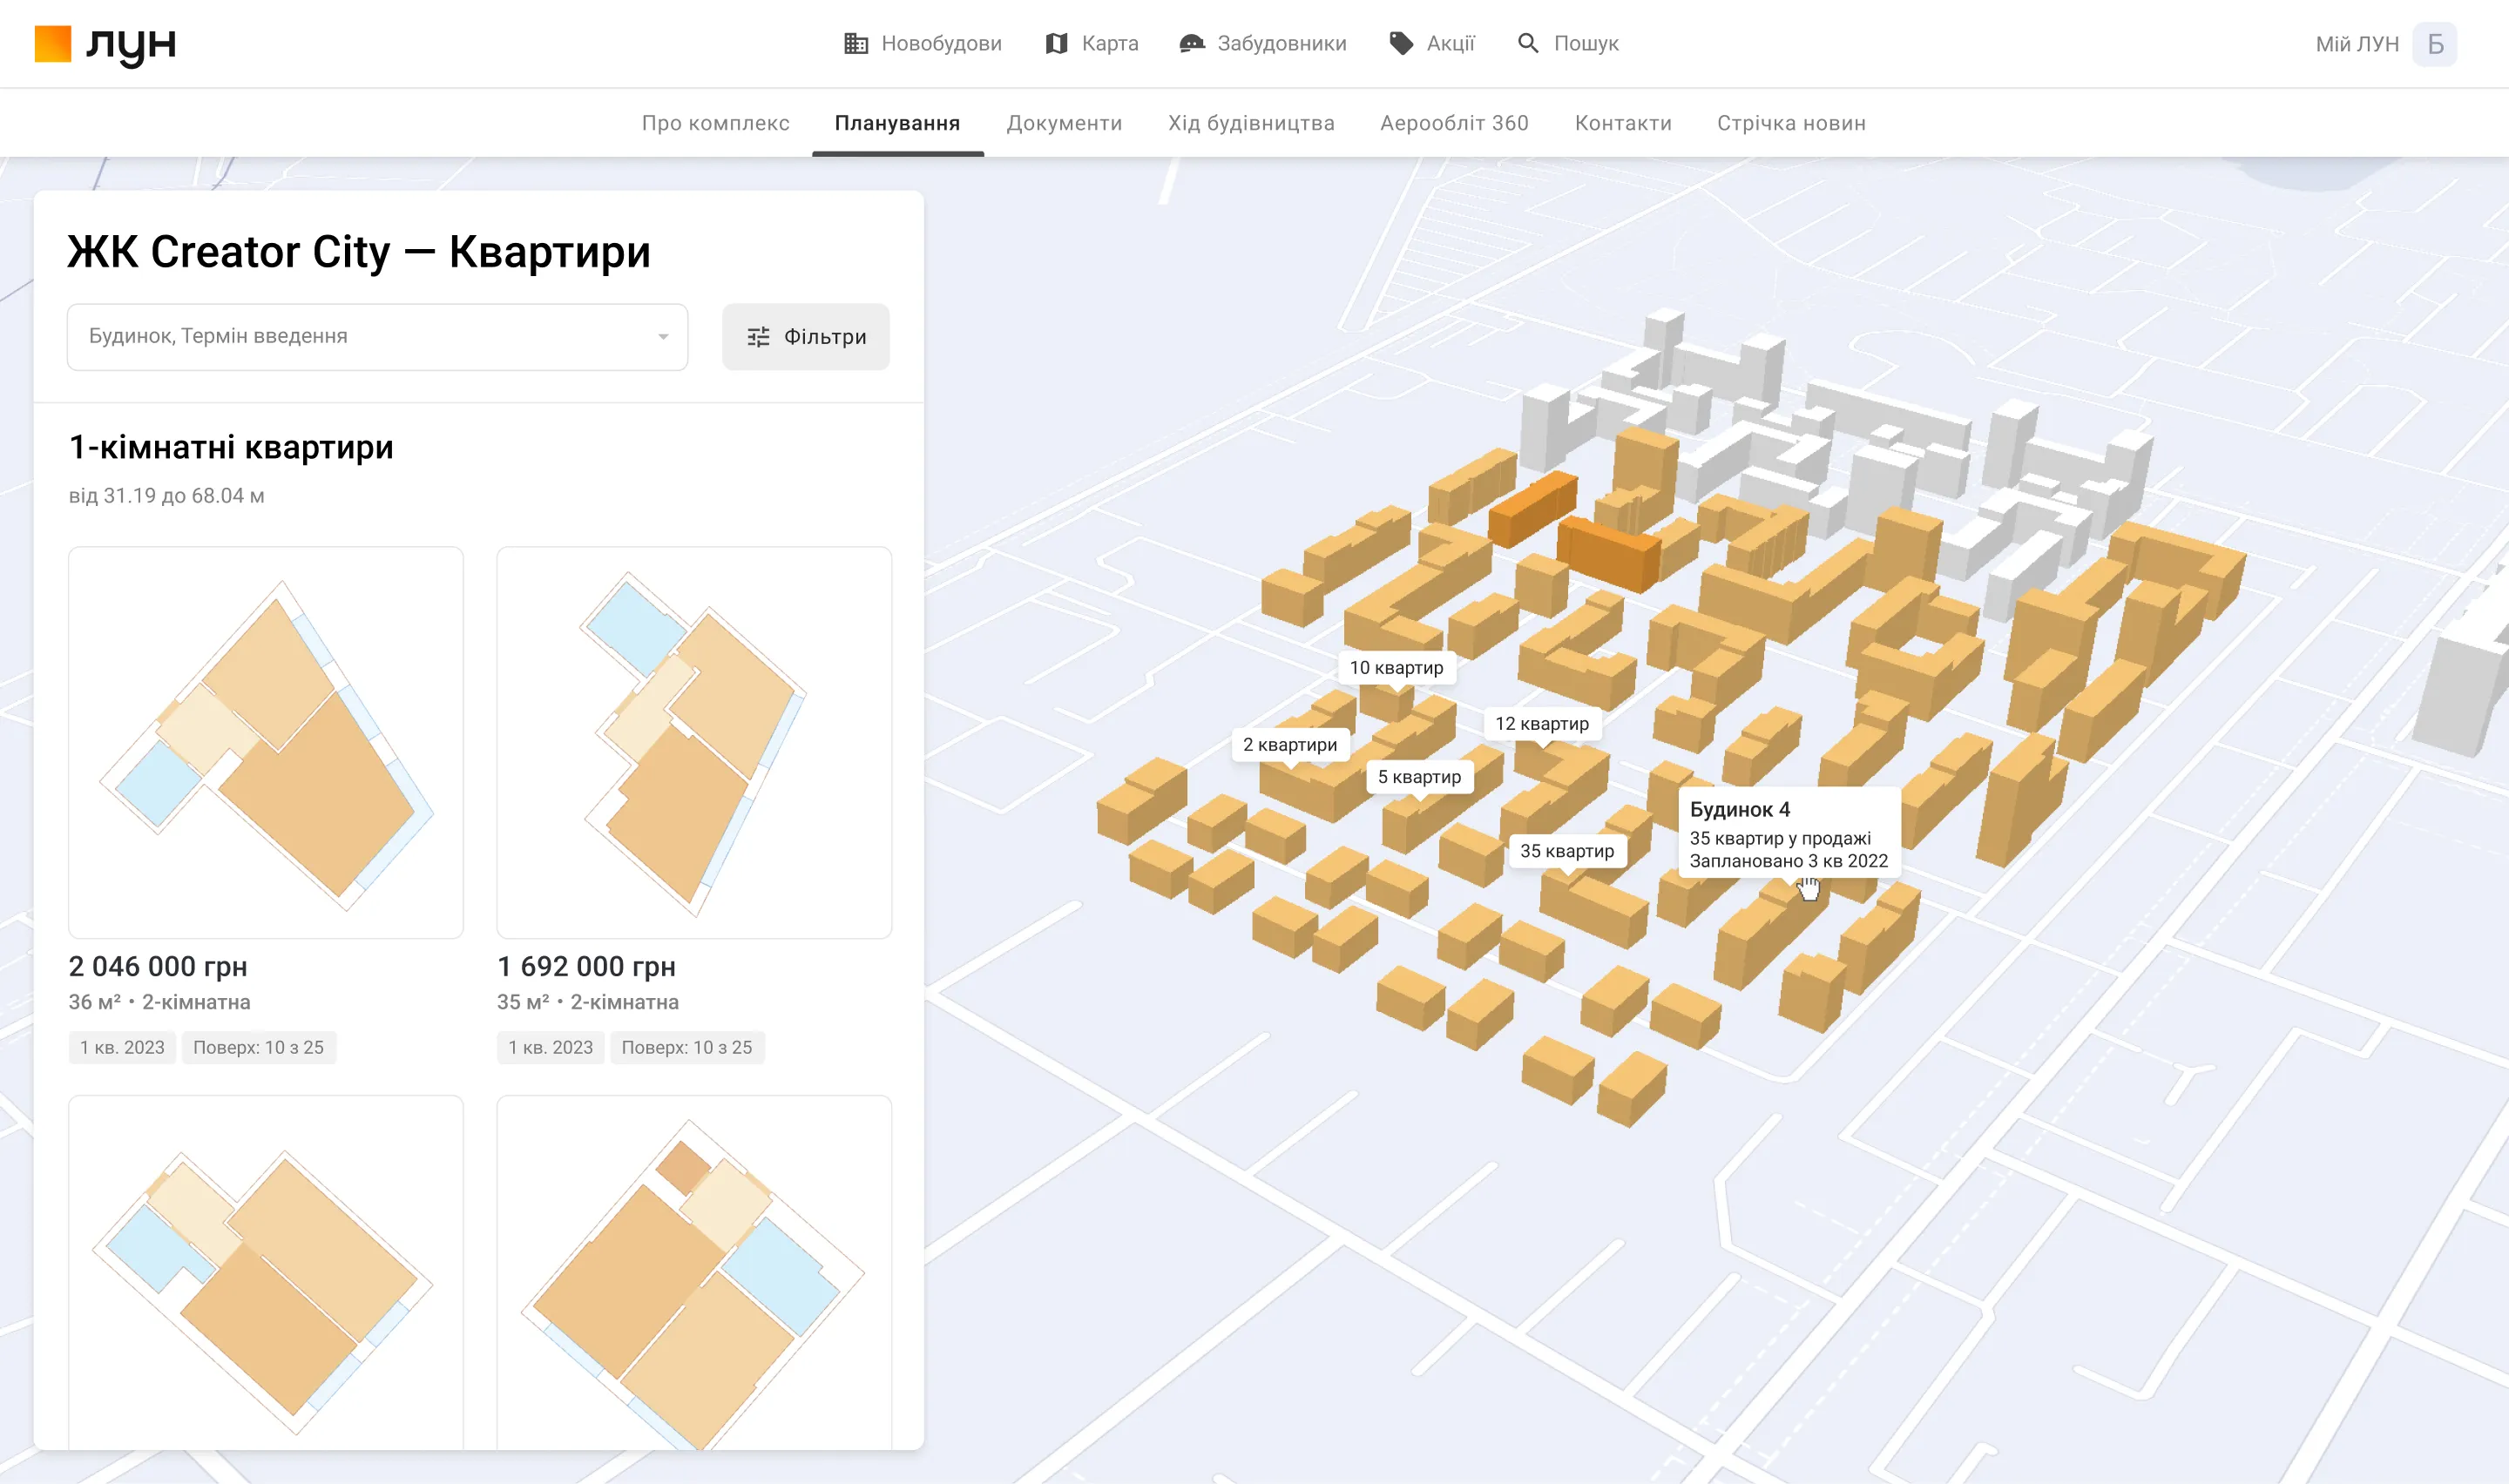Click the 35 квартир map label
The width and height of the screenshot is (2509, 1484).
point(1566,851)
